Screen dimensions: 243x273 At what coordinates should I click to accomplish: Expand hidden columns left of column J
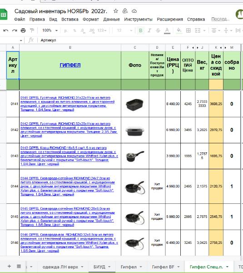tap(198, 47)
